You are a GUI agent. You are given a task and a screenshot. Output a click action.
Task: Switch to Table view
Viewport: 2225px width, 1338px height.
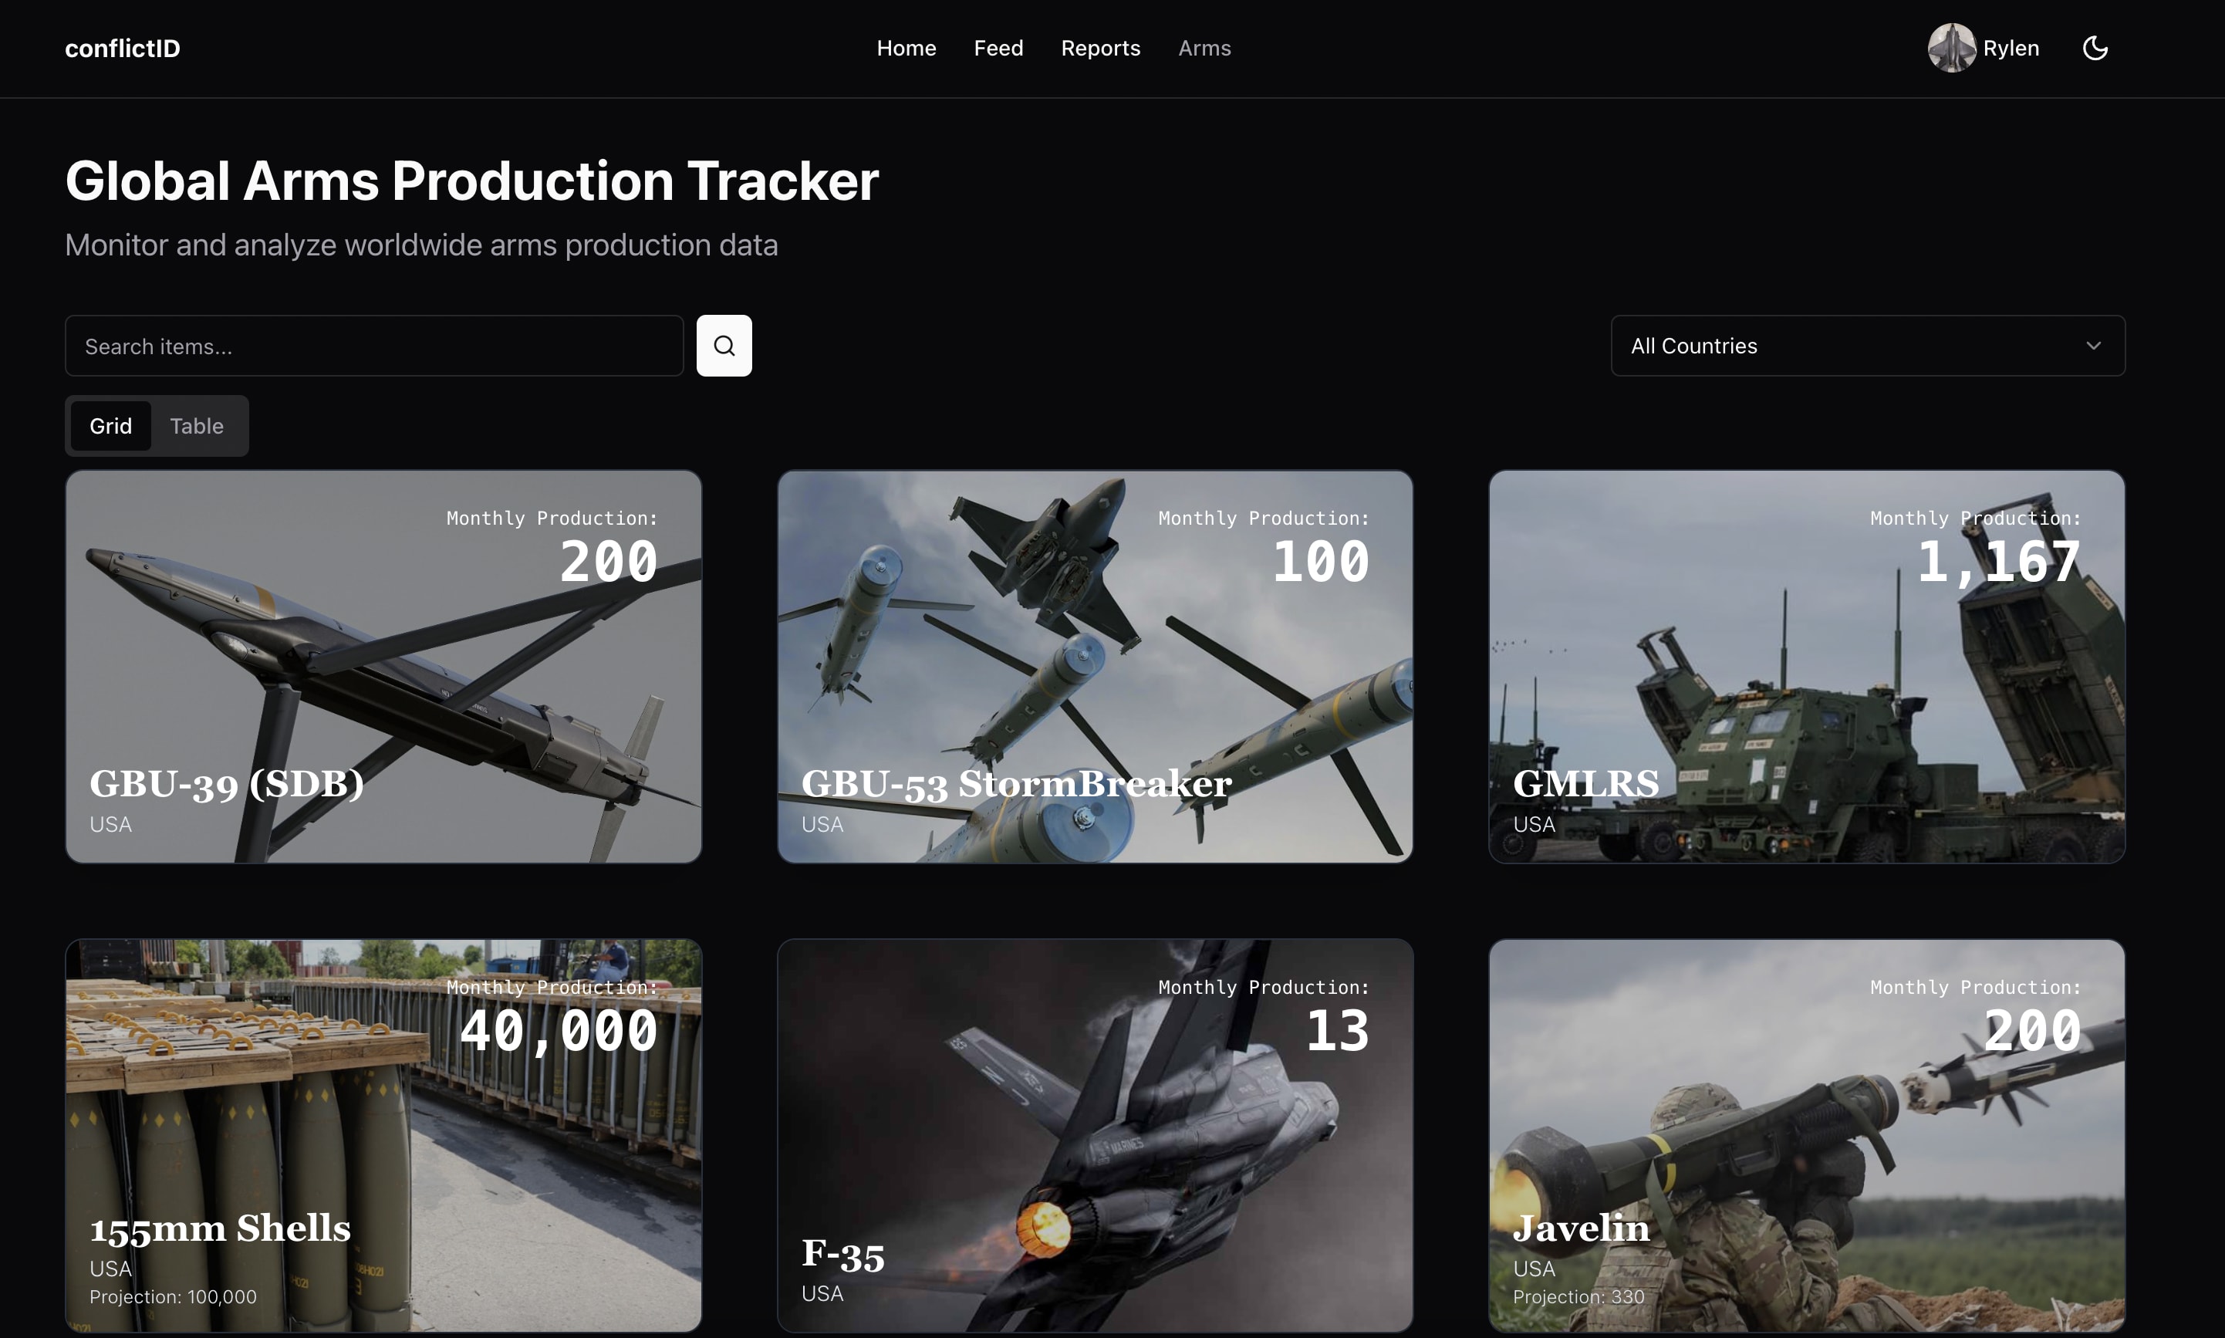197,426
